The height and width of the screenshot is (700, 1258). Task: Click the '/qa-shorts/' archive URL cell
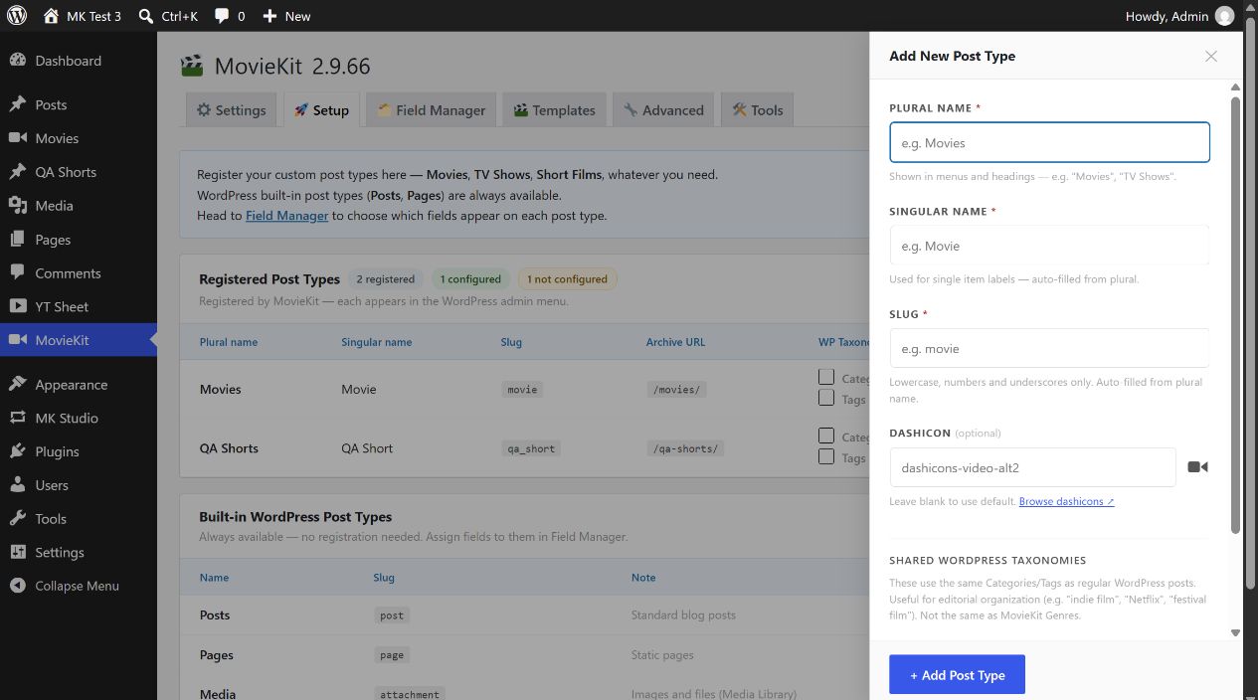(684, 448)
